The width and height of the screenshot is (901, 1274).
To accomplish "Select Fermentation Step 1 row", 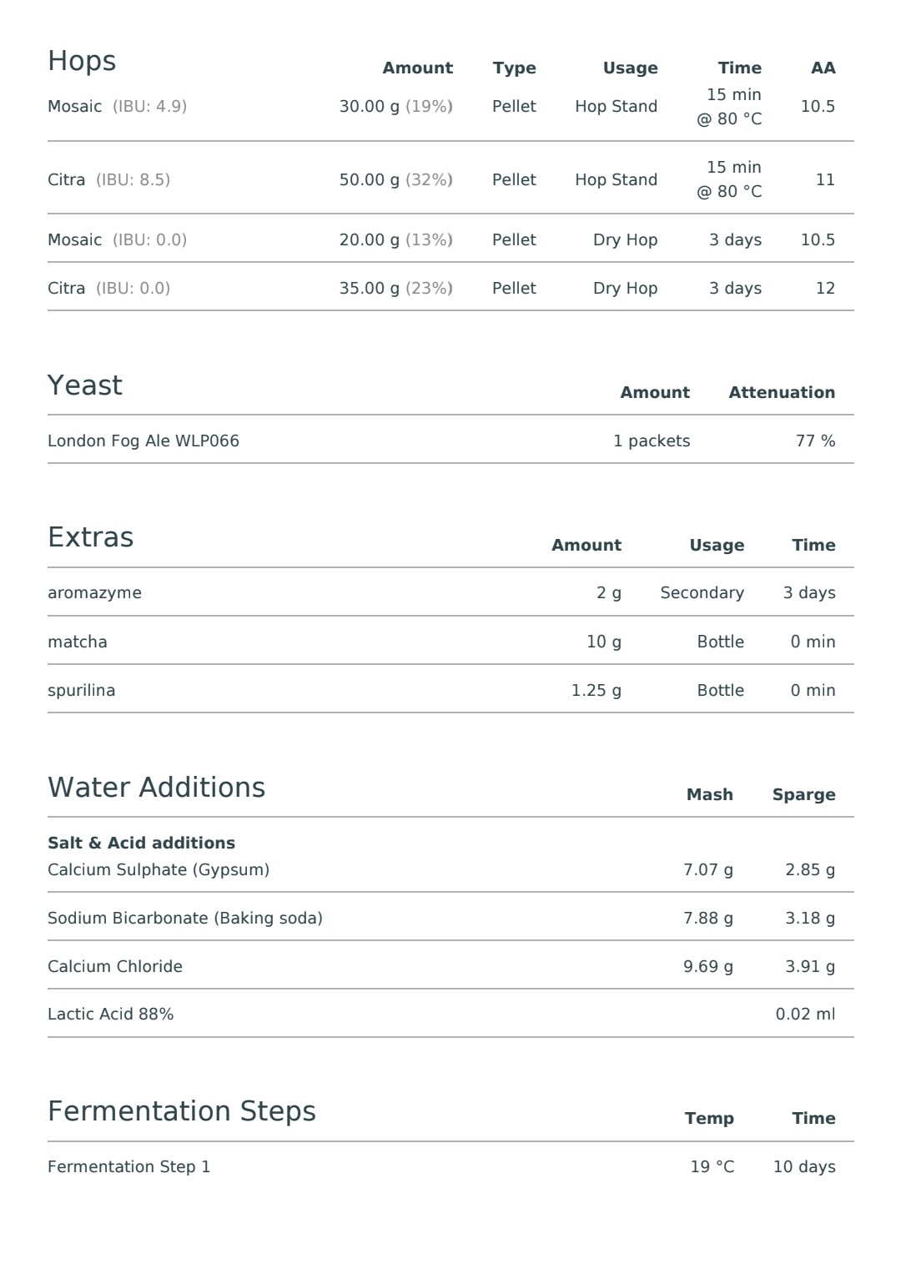I will [450, 1167].
